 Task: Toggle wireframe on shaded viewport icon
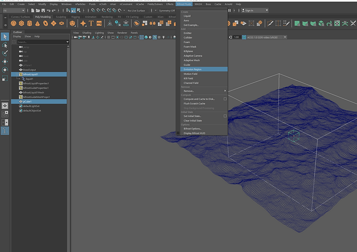point(155,37)
